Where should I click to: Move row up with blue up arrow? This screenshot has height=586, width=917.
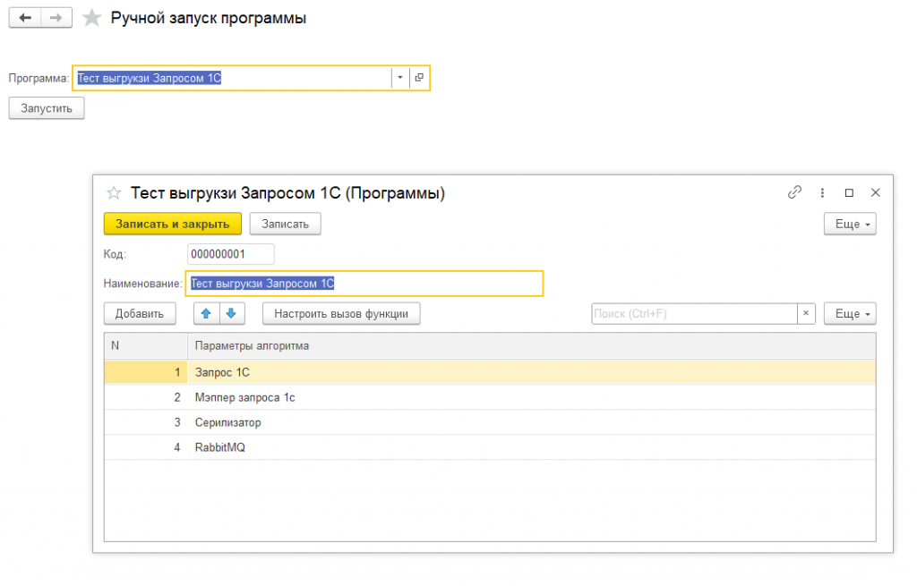coord(207,313)
